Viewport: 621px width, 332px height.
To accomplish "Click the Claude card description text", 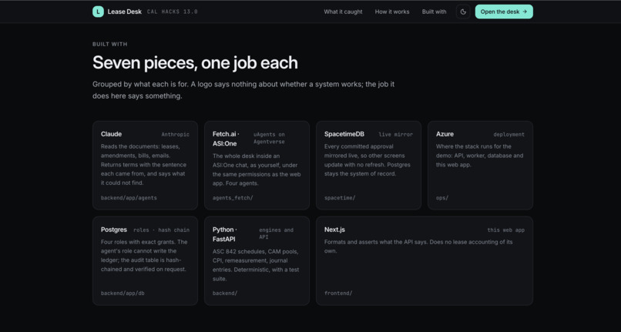I will click(x=143, y=164).
